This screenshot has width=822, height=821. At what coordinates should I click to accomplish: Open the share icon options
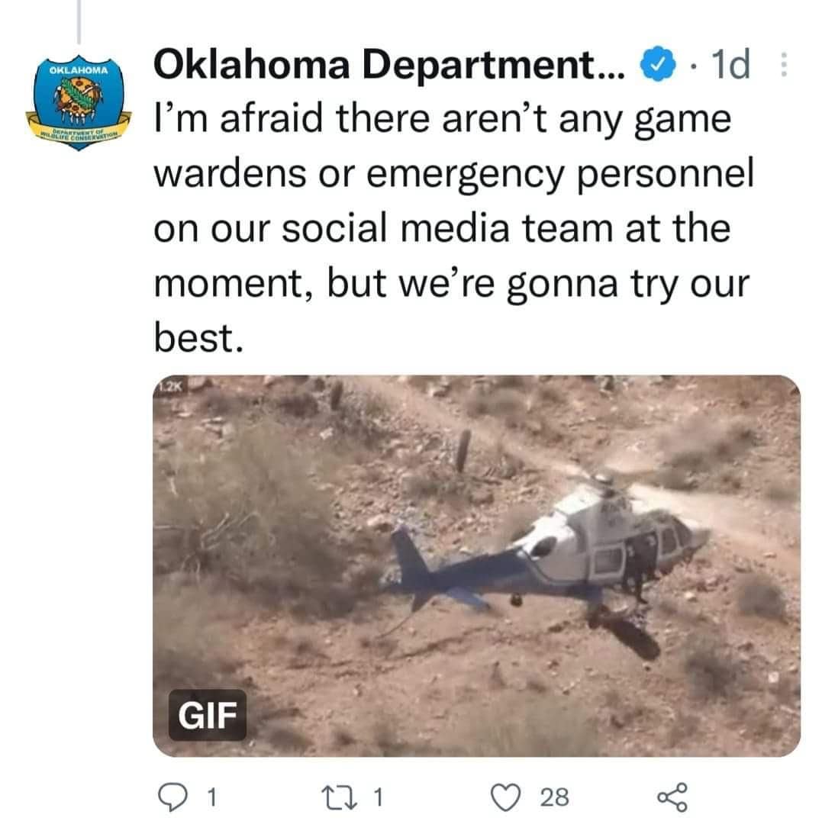(x=672, y=797)
